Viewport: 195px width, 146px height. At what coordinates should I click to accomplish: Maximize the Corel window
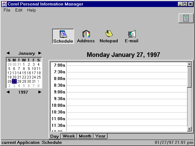pyautogui.click(x=185, y=4)
